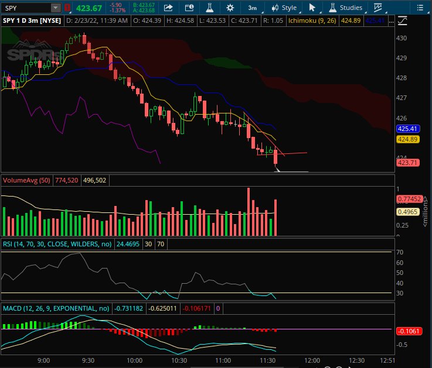Click the blue 425.41 price bubble

tap(408, 129)
